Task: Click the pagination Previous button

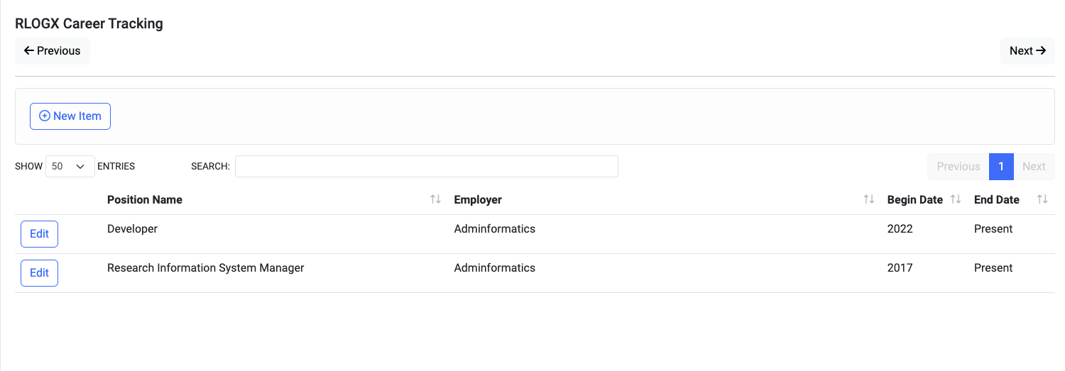Action: (x=958, y=167)
